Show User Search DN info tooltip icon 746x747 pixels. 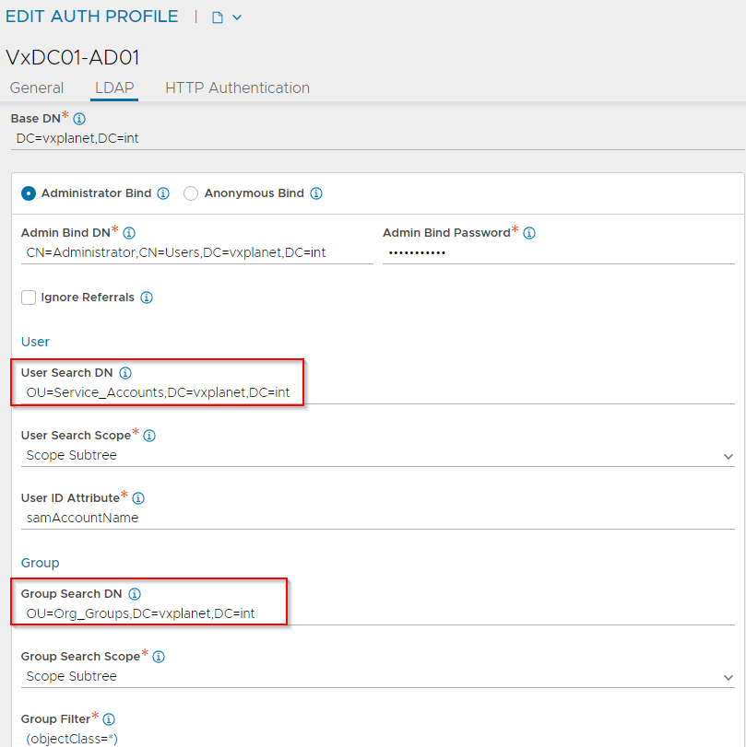[x=126, y=373]
